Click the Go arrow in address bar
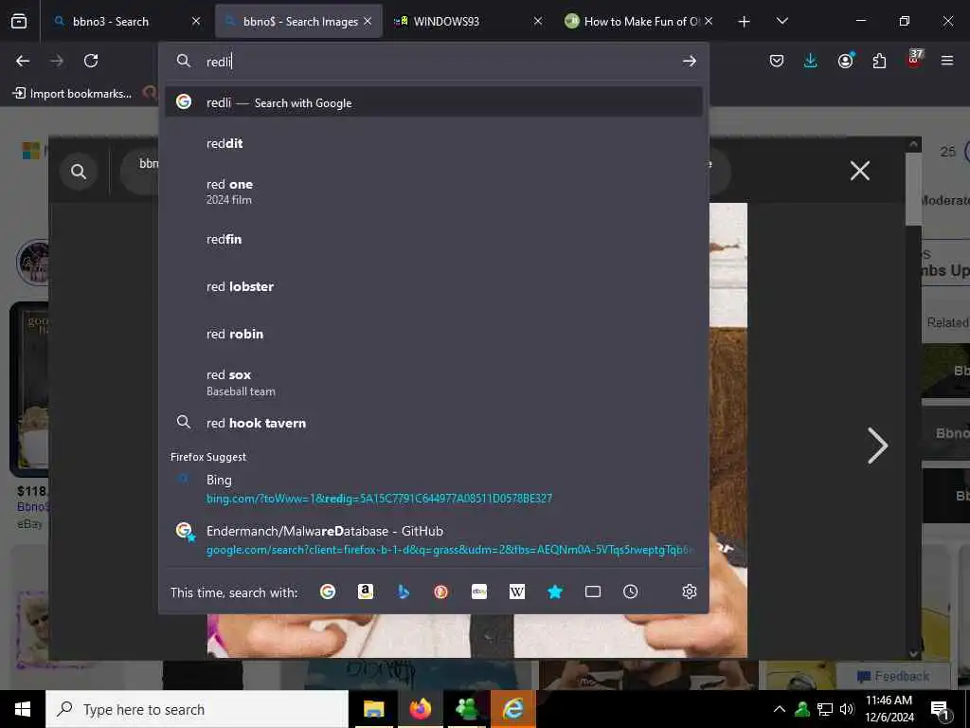The width and height of the screenshot is (970, 728). coord(690,61)
